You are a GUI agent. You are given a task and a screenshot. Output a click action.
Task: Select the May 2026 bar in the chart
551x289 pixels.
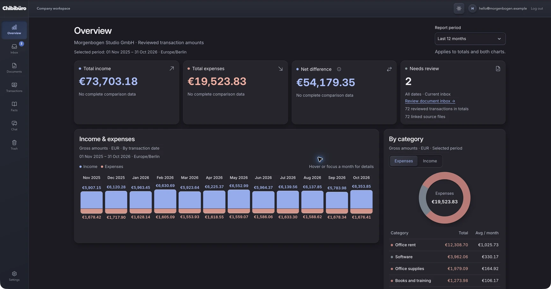click(239, 201)
